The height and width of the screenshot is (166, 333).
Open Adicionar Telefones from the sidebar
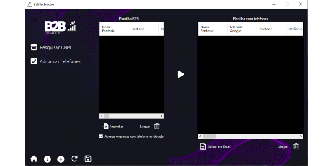[x=60, y=61]
